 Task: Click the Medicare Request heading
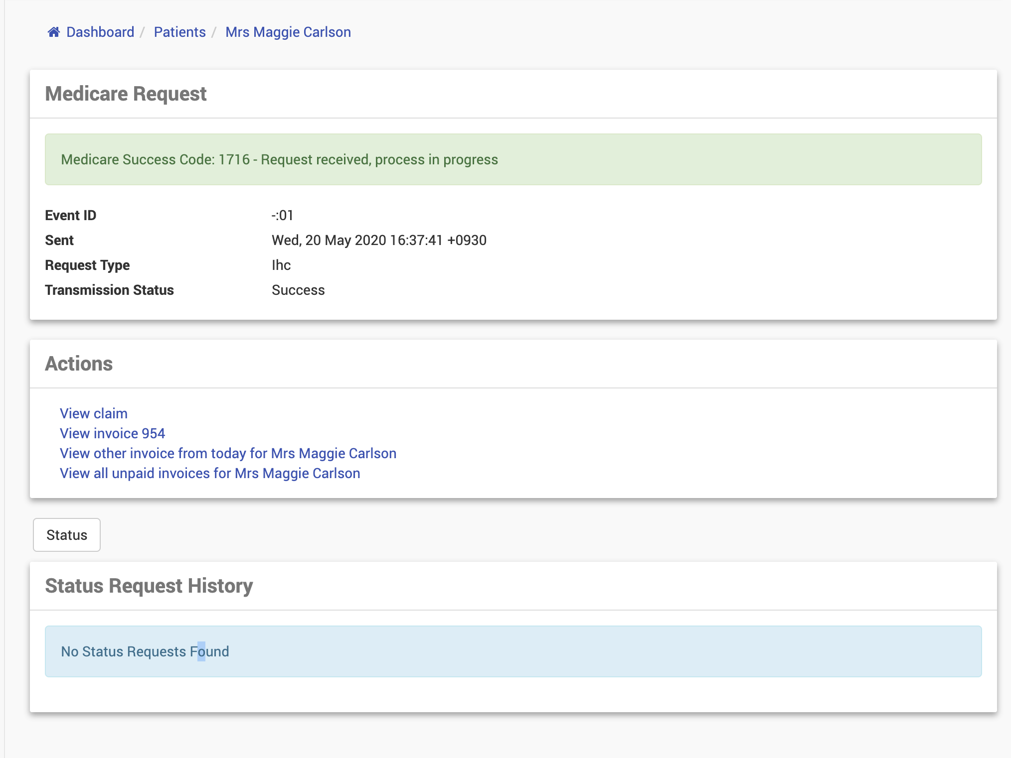click(x=126, y=94)
